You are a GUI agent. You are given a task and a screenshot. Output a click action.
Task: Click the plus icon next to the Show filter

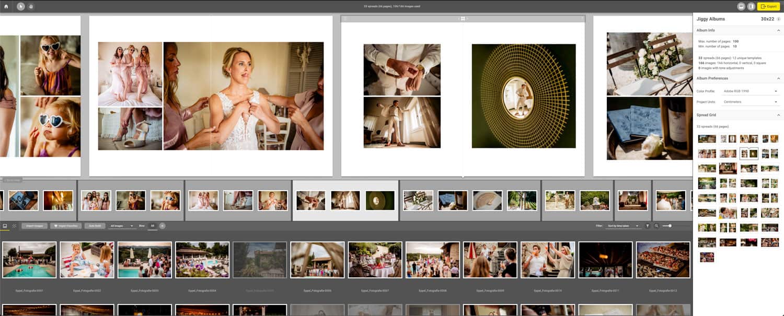point(163,226)
